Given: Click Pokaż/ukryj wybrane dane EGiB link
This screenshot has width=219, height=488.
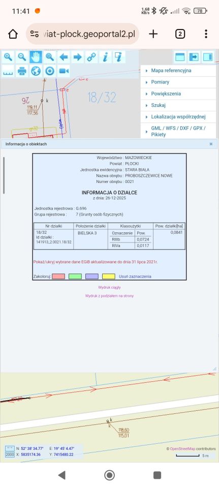Looking at the screenshot, I should [96, 262].
